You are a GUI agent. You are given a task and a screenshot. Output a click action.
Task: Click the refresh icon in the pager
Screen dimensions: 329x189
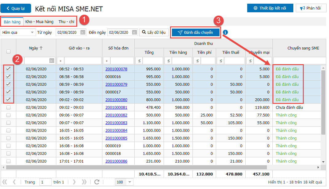[97, 182]
